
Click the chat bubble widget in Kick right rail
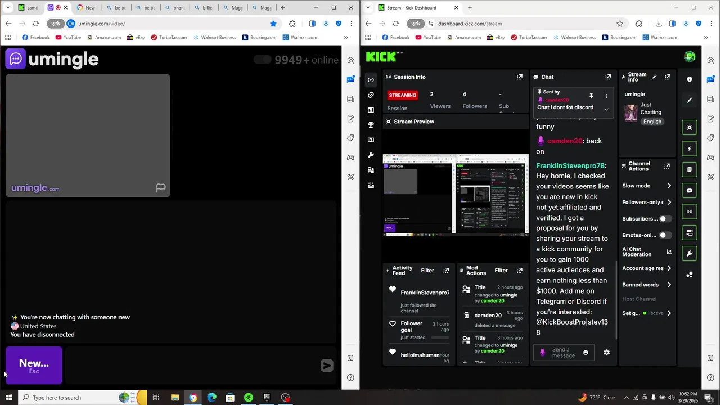coord(690,191)
